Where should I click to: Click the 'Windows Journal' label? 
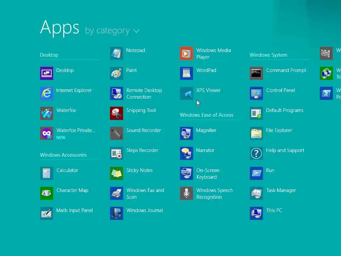tap(145, 210)
